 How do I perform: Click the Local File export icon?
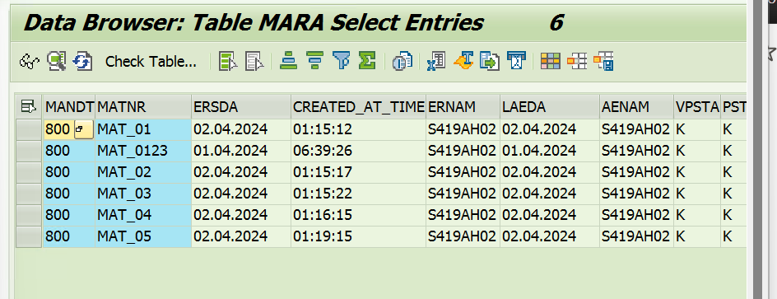[x=489, y=62]
